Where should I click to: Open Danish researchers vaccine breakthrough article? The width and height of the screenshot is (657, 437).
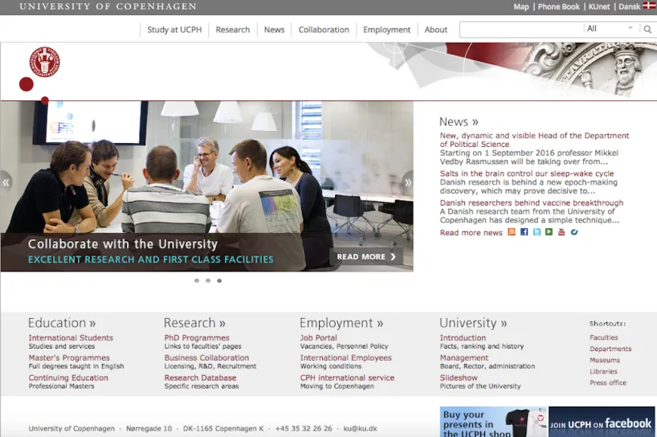[531, 202]
